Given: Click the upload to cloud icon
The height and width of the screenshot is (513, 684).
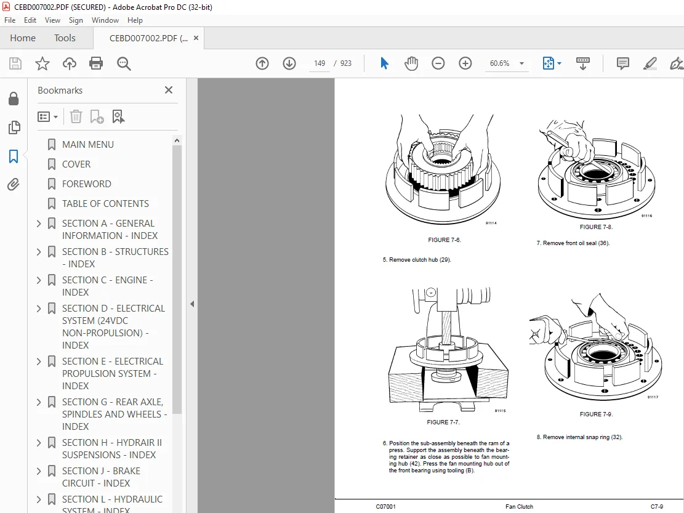Looking at the screenshot, I should pyautogui.click(x=70, y=63).
